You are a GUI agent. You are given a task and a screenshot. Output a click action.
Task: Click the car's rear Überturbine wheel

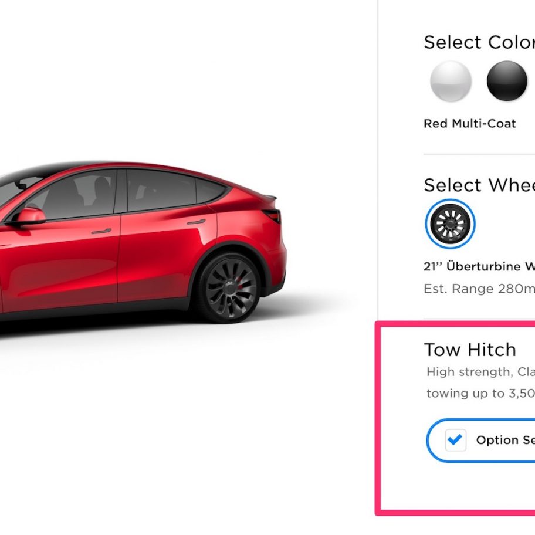230,288
